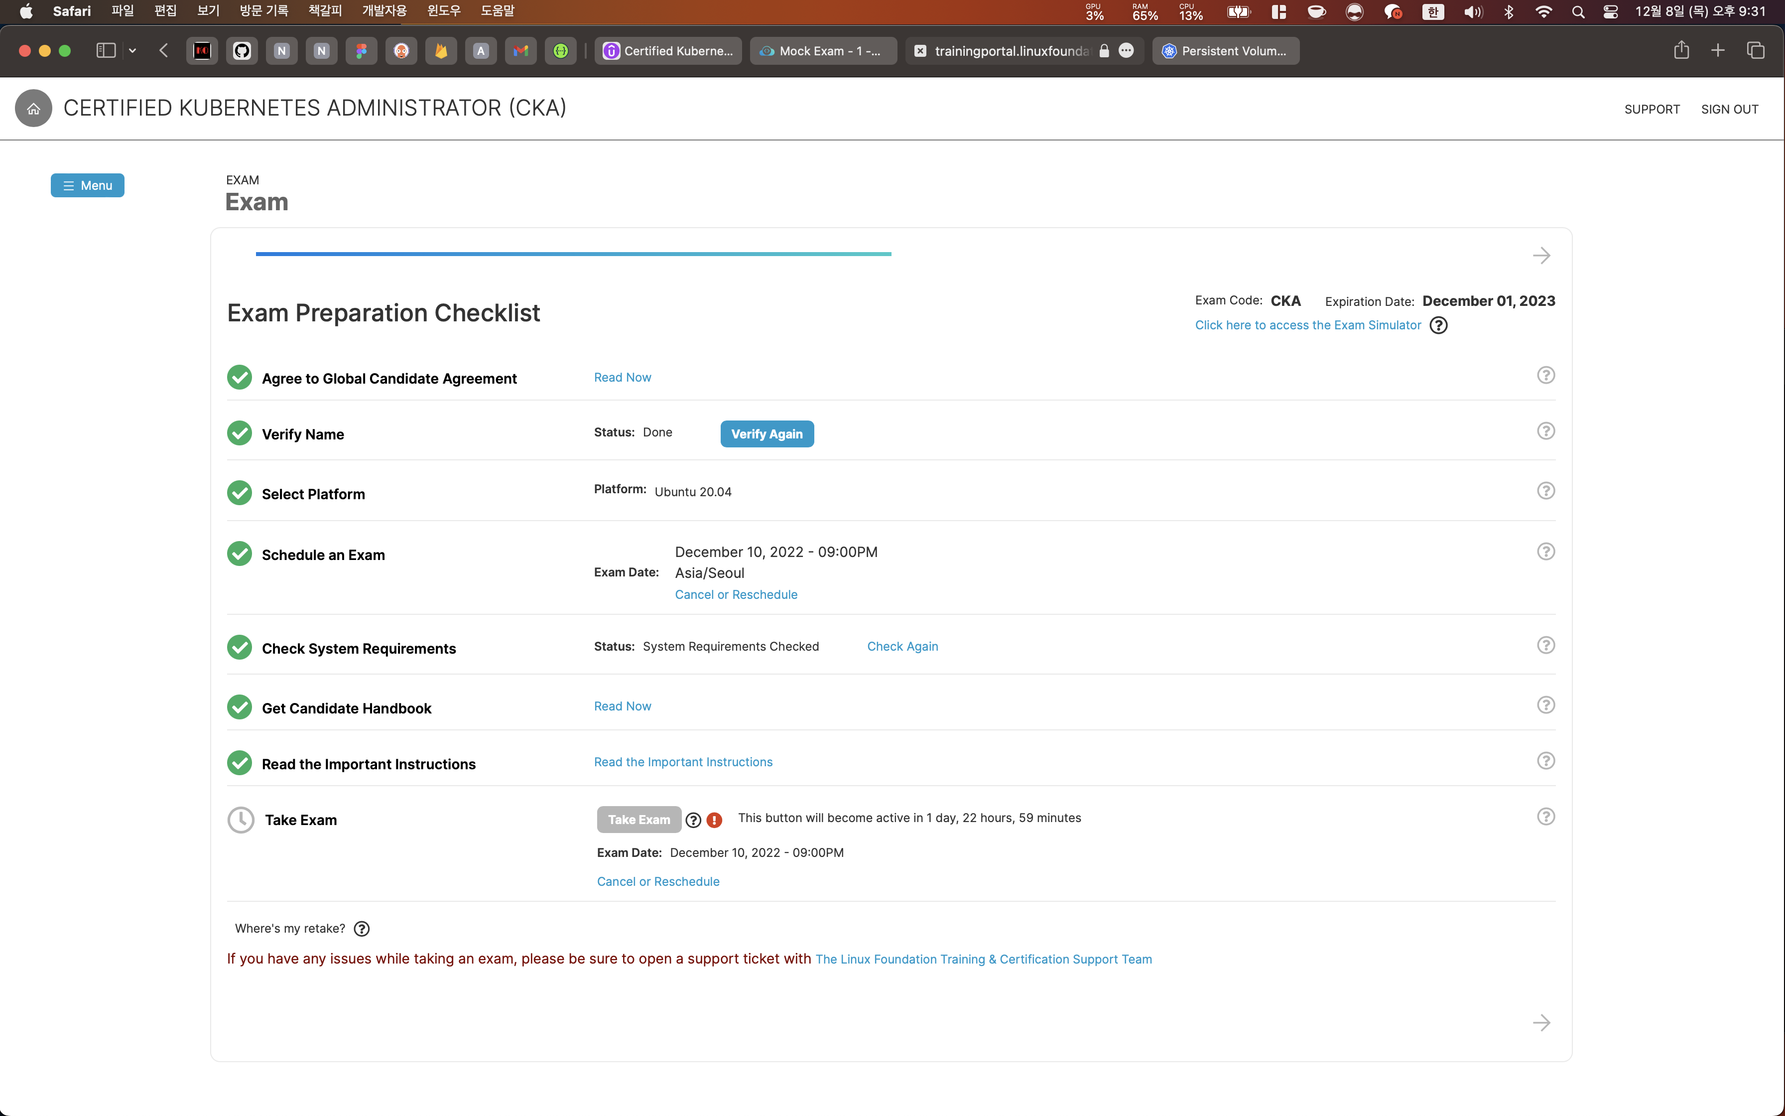Open the 방문 기록 menu in menu bar
Image resolution: width=1785 pixels, height=1116 pixels.
tap(263, 11)
